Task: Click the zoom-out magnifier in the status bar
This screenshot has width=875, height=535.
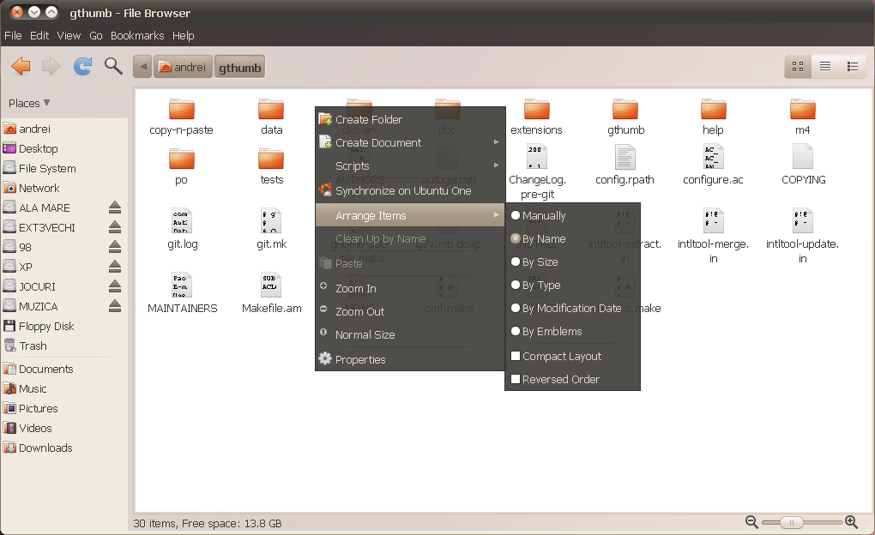Action: (x=751, y=521)
